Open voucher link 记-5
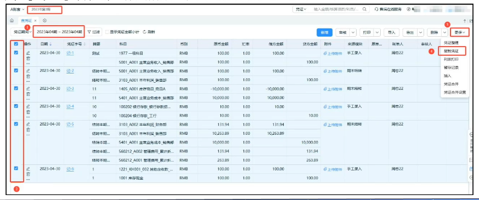The height and width of the screenshot is (200, 479). point(70,124)
